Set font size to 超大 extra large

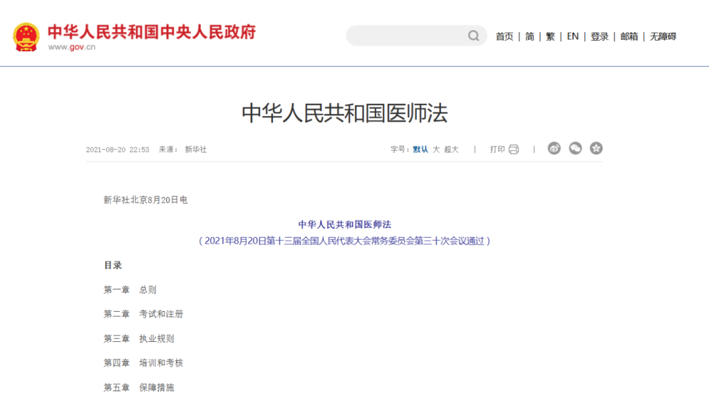click(x=451, y=150)
